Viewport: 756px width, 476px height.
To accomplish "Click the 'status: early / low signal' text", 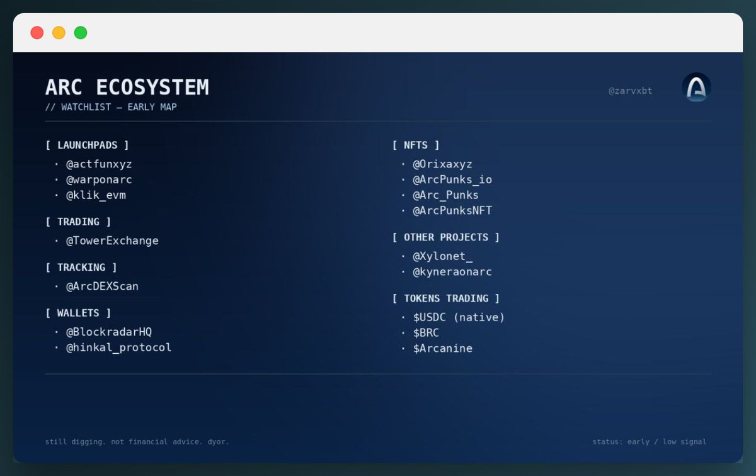I will coord(649,442).
